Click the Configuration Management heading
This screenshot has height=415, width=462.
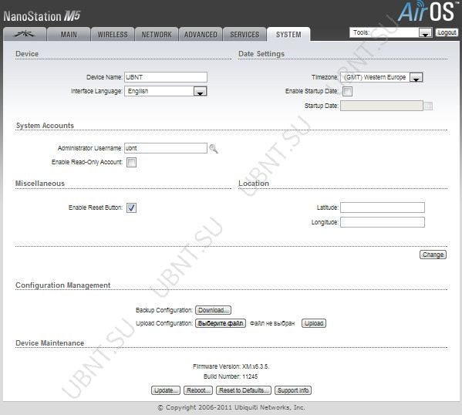click(x=62, y=285)
